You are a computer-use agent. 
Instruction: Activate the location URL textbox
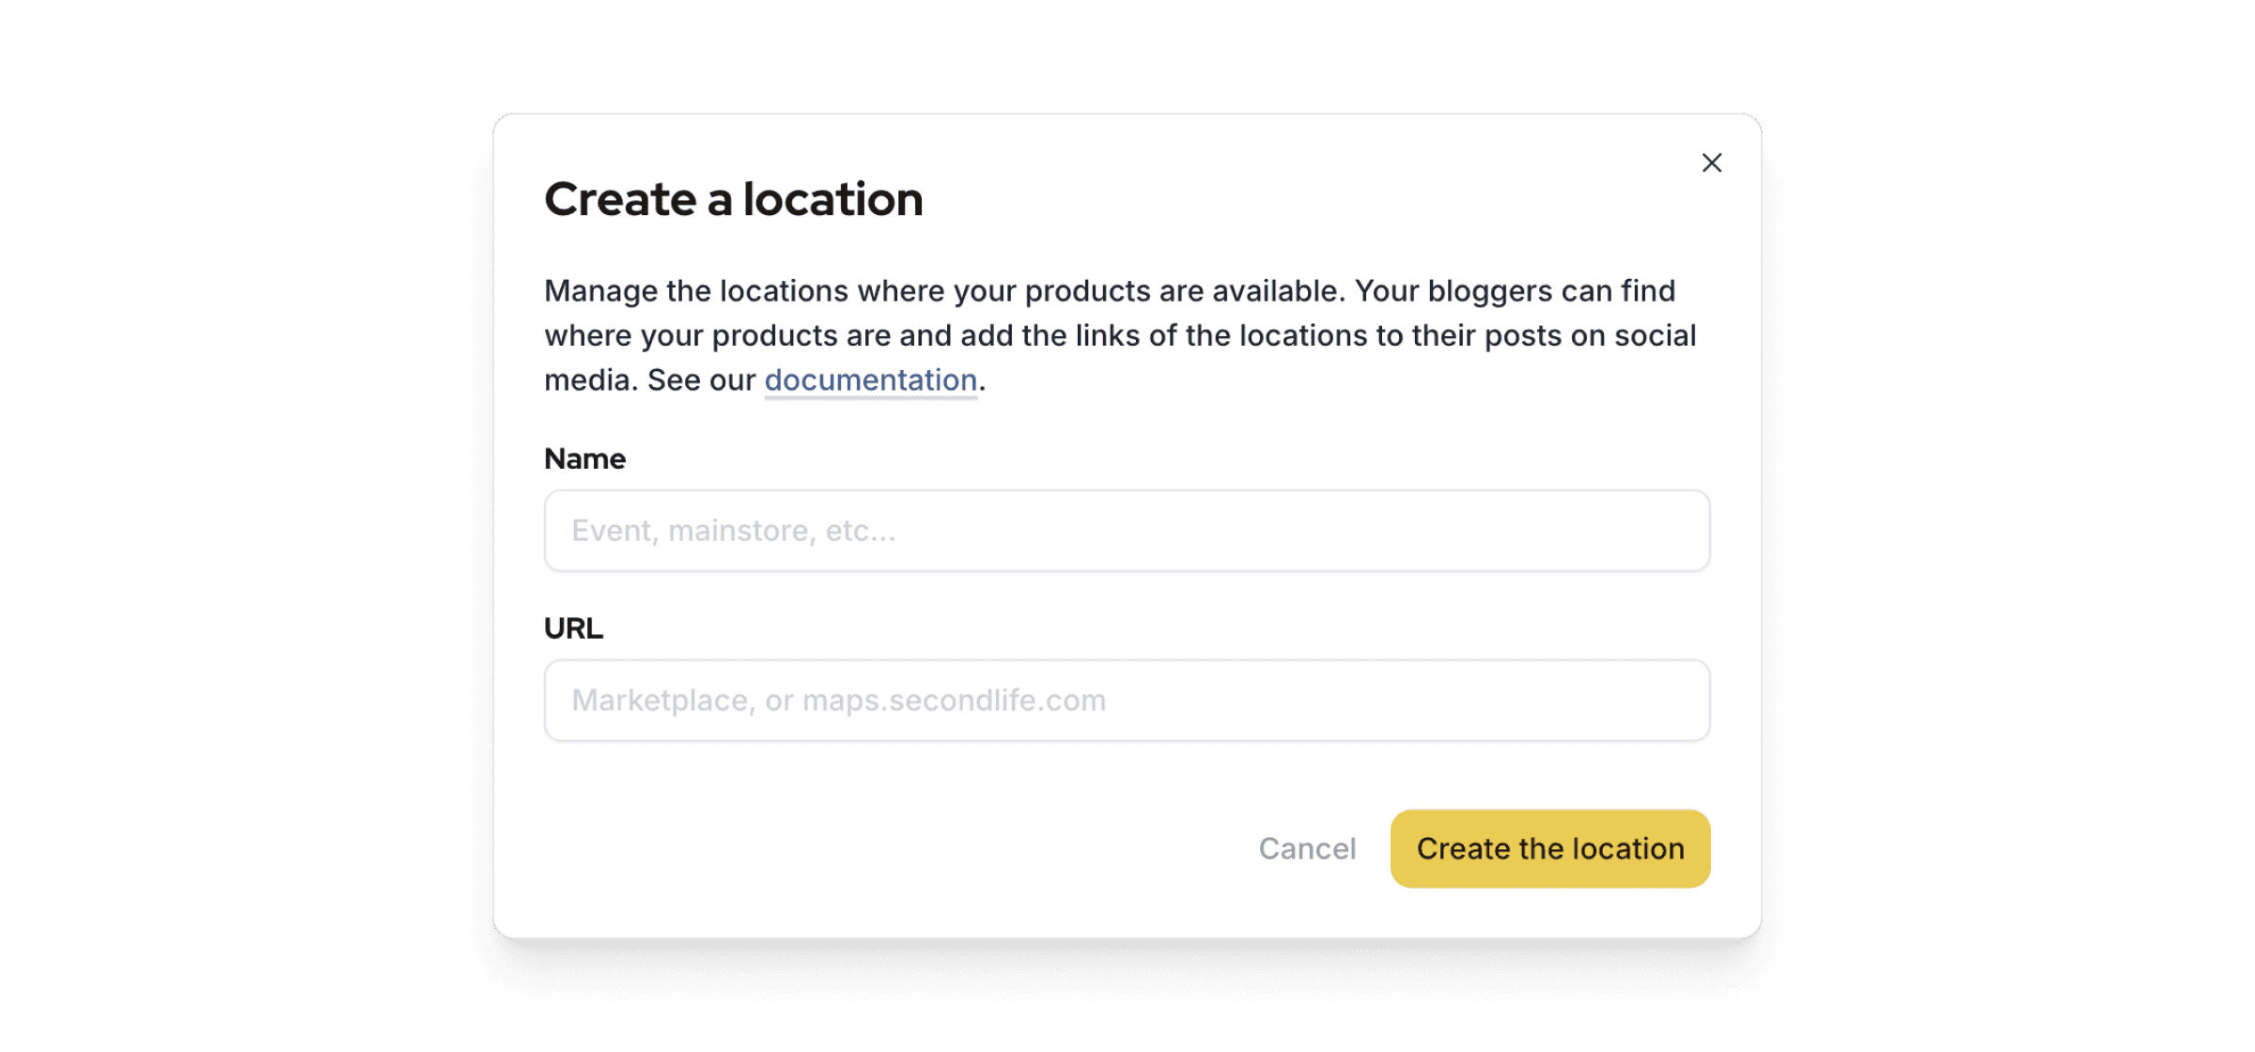click(x=1127, y=701)
